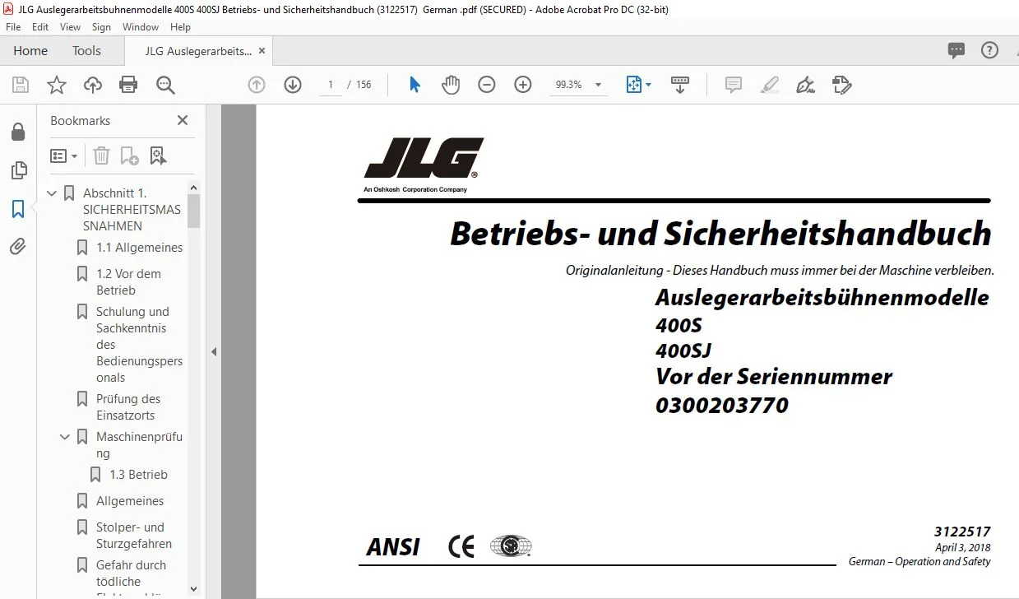This screenshot has height=599, width=1019.
Task: Open bookmark Prüfung des Einsatzorts
Action: 128,407
